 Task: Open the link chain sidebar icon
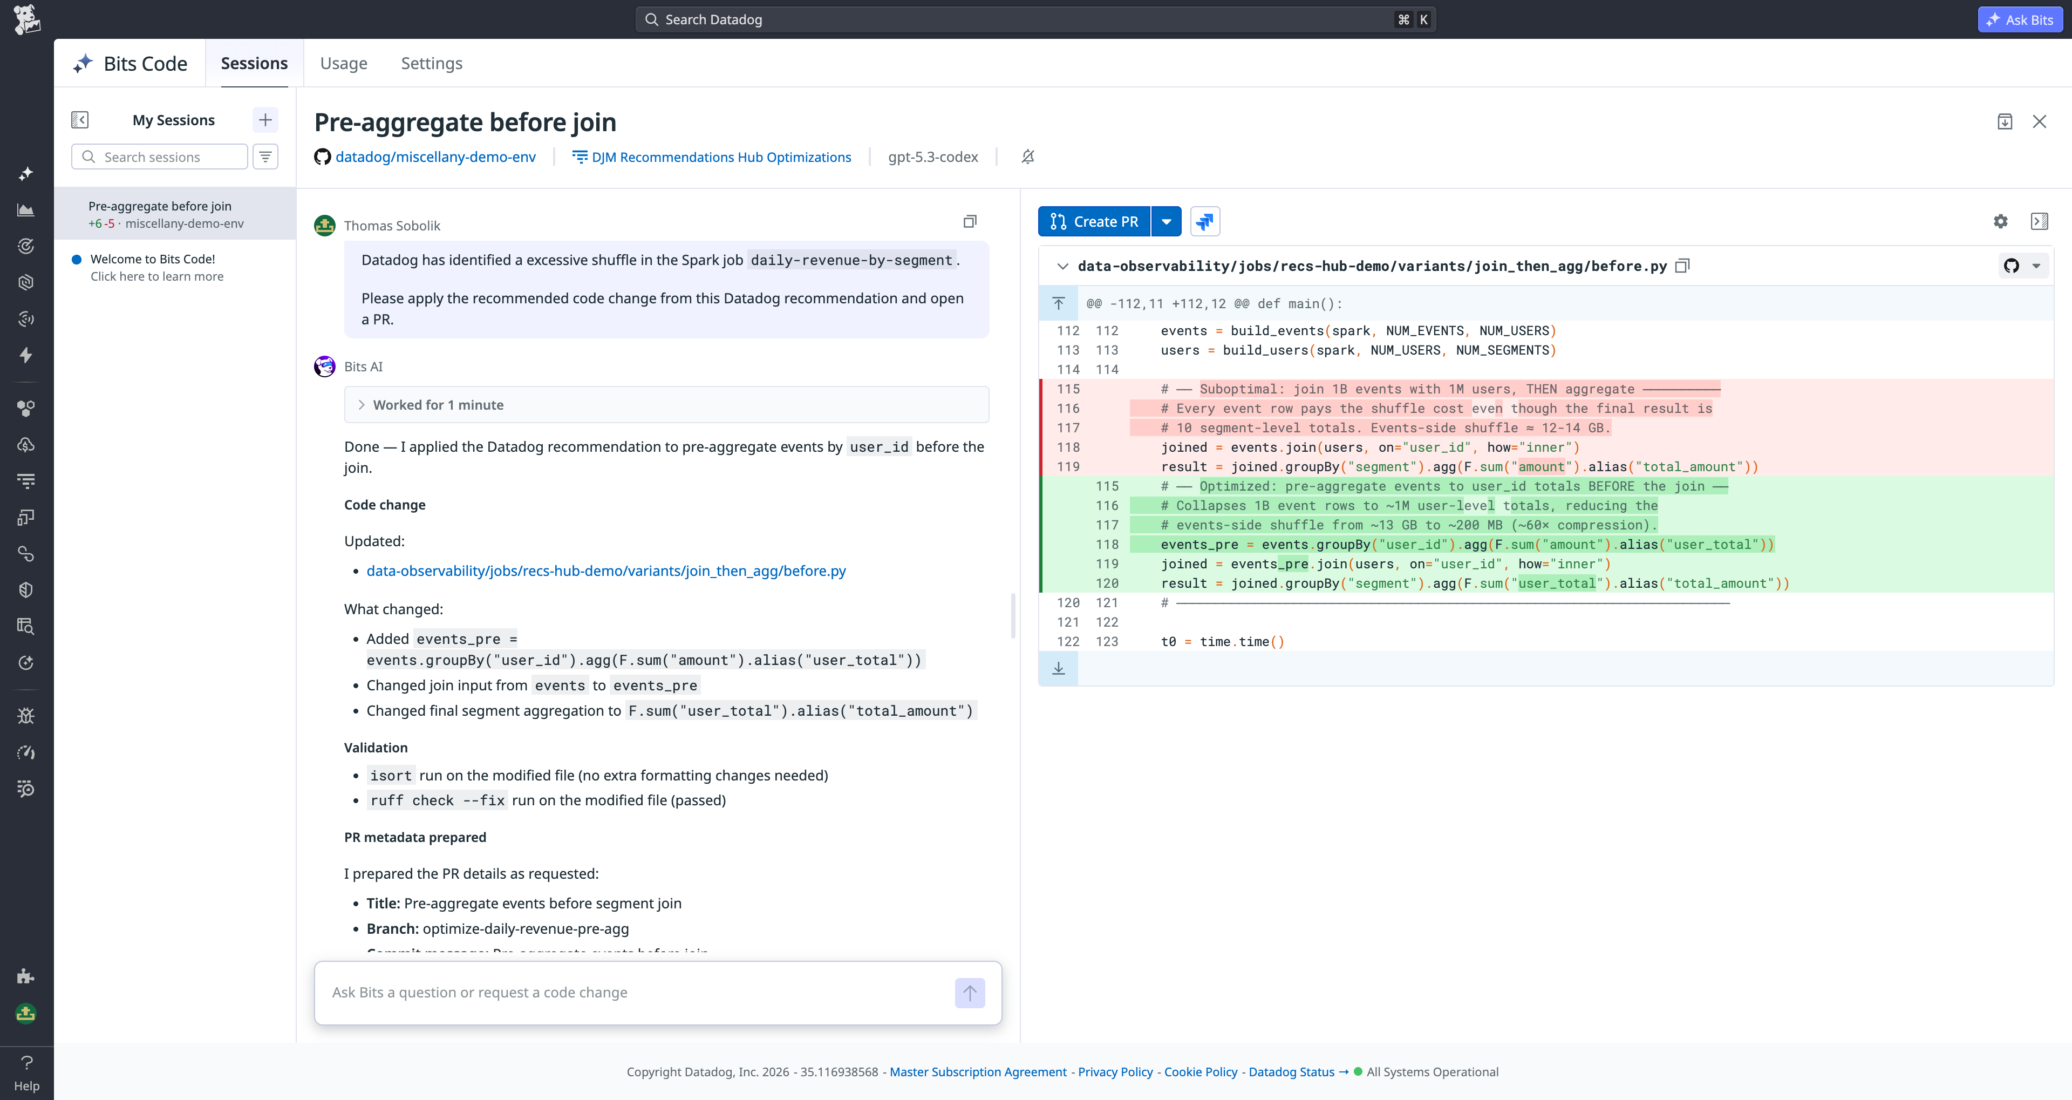[x=26, y=554]
